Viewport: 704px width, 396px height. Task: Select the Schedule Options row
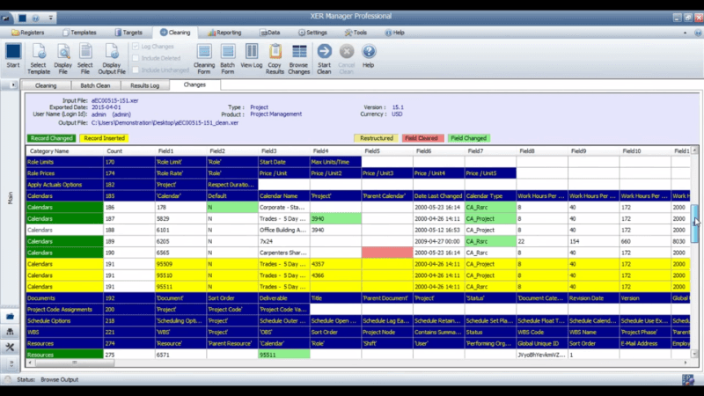point(64,320)
